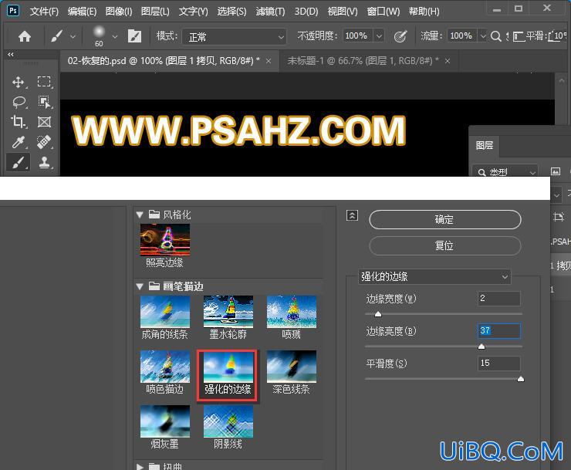Open the layer 类型 filter dropdown
The height and width of the screenshot is (470, 571).
pos(505,171)
